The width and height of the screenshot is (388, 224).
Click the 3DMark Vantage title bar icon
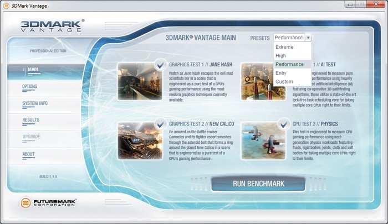(x=6, y=6)
